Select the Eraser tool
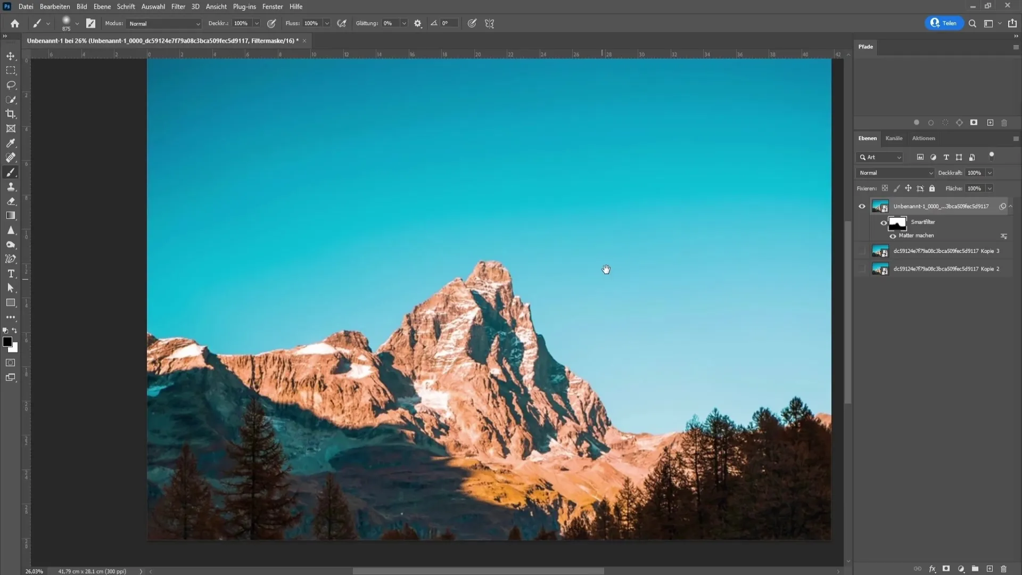Image resolution: width=1022 pixels, height=575 pixels. click(11, 201)
